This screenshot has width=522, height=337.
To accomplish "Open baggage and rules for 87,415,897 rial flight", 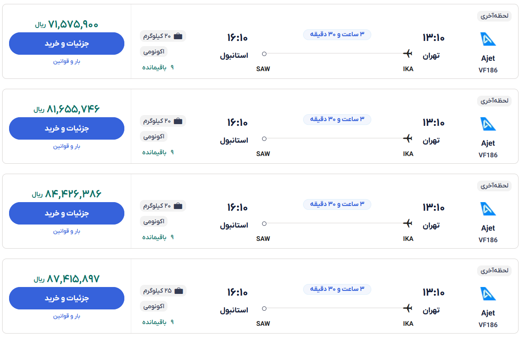I will (x=66, y=316).
